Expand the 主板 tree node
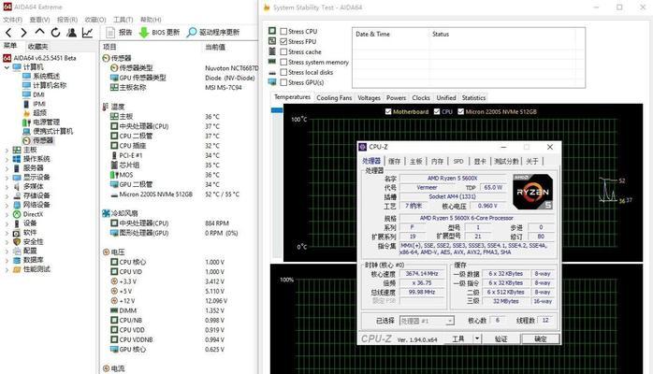 7,150
